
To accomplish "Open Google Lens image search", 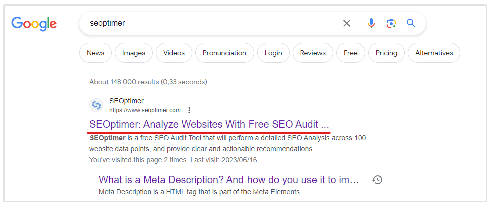I will pos(391,23).
